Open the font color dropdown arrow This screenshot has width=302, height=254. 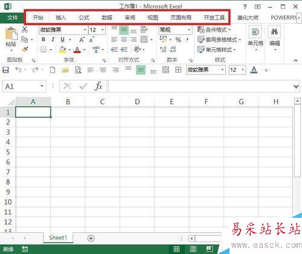pyautogui.click(x=84, y=50)
